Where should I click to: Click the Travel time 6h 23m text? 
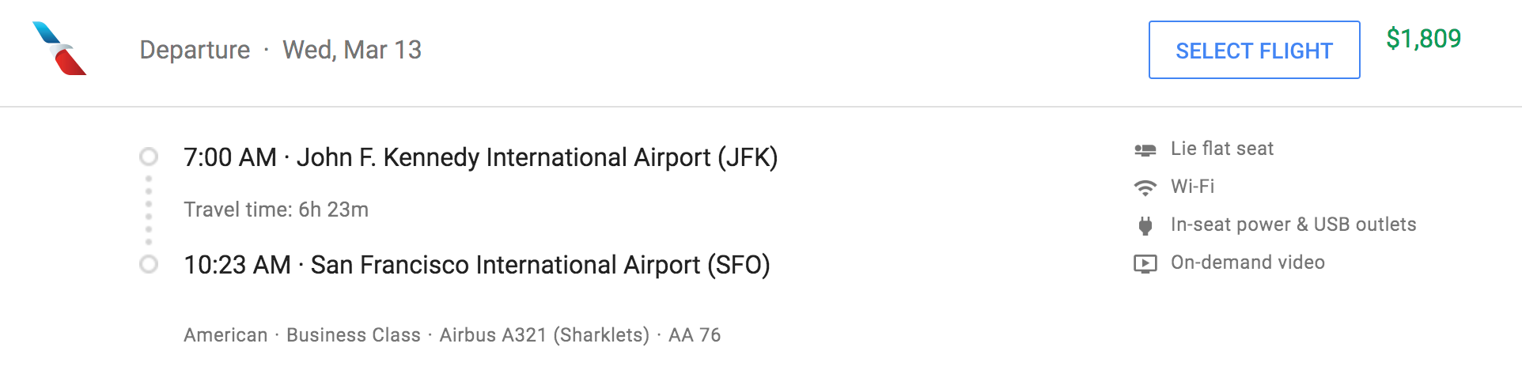276,210
